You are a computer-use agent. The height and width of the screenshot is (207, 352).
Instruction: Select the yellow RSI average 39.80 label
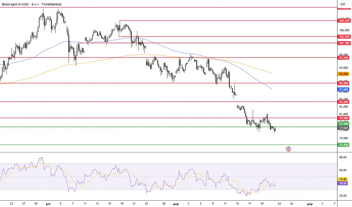343,179
